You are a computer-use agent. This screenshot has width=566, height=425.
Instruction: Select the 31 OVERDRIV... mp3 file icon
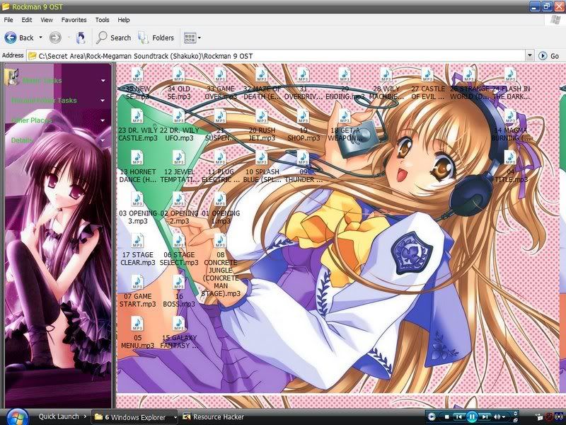tap(304, 75)
